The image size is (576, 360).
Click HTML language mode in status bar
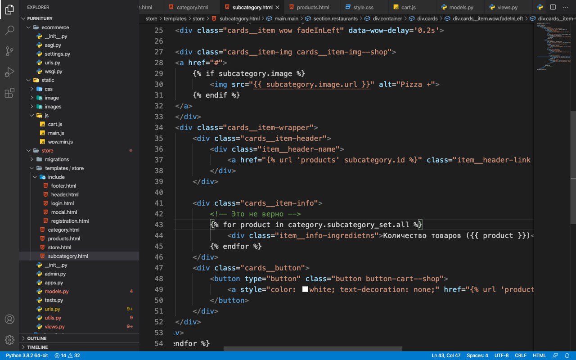coord(540,355)
